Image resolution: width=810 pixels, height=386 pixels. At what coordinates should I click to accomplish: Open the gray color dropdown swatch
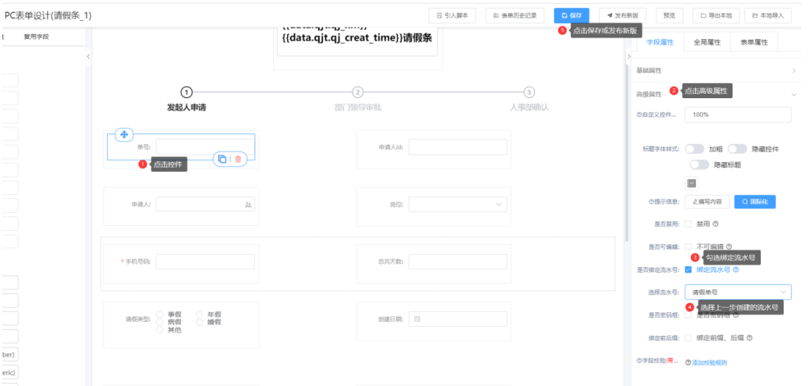click(x=691, y=183)
